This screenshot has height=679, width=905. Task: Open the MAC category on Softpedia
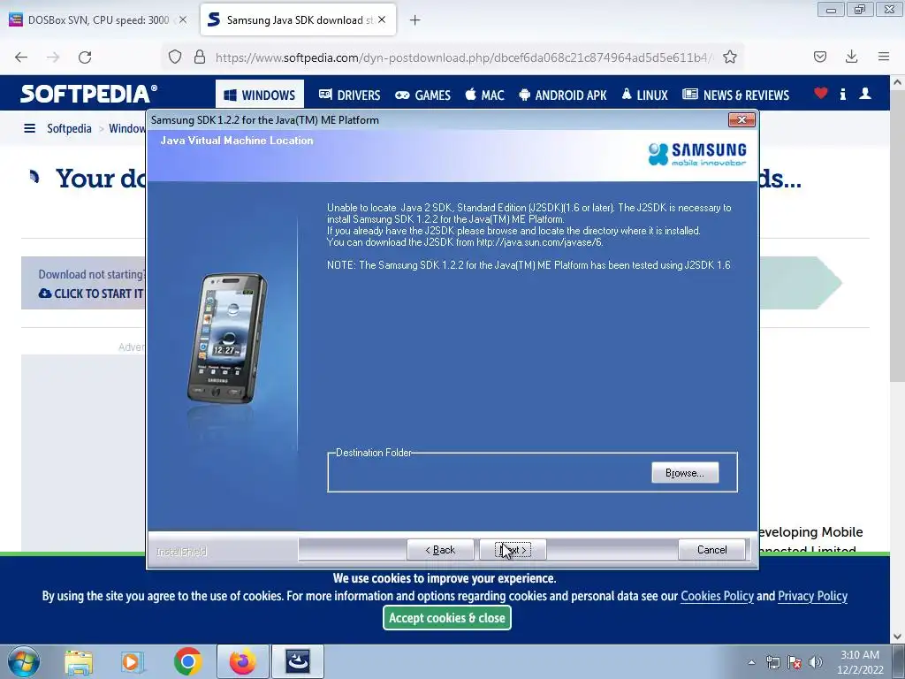tap(485, 95)
